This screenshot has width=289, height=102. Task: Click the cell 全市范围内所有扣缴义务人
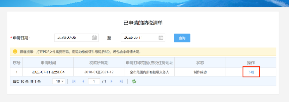point(149,72)
